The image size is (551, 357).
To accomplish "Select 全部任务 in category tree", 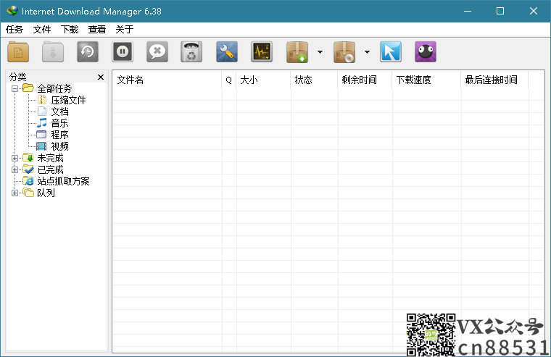I will coord(54,88).
